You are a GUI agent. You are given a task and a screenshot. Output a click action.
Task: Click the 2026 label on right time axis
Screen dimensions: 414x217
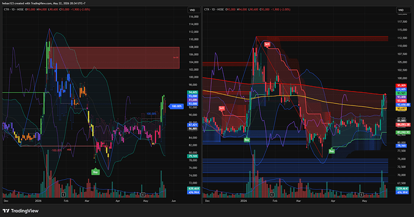click(x=244, y=201)
